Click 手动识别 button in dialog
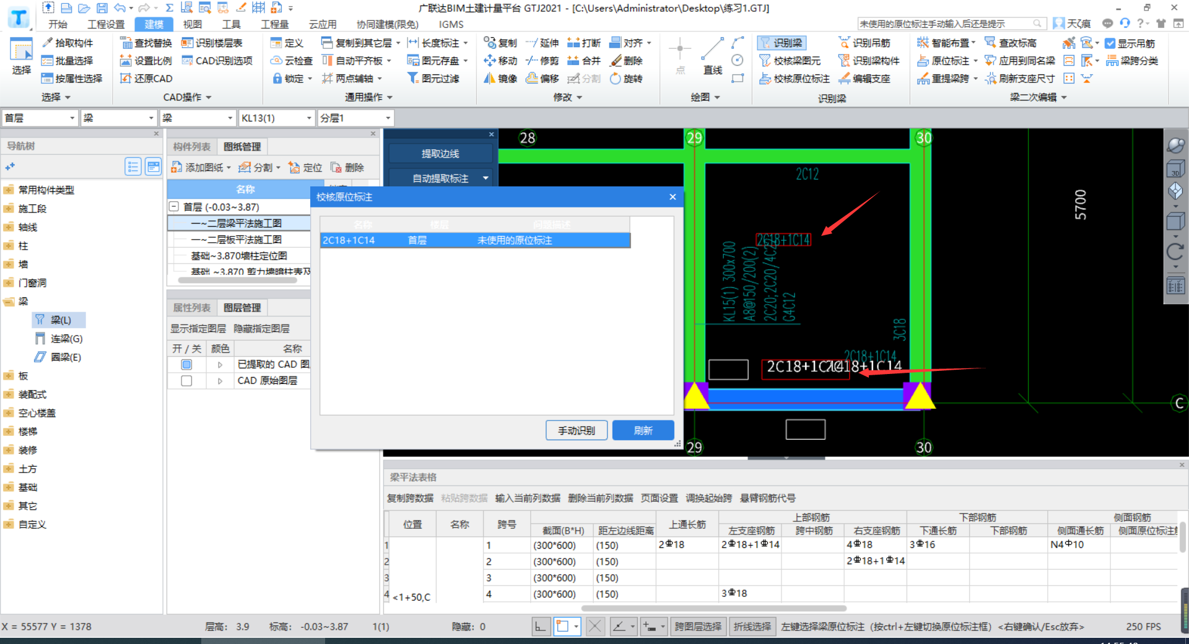Viewport: 1189px width, 644px height. click(x=577, y=430)
